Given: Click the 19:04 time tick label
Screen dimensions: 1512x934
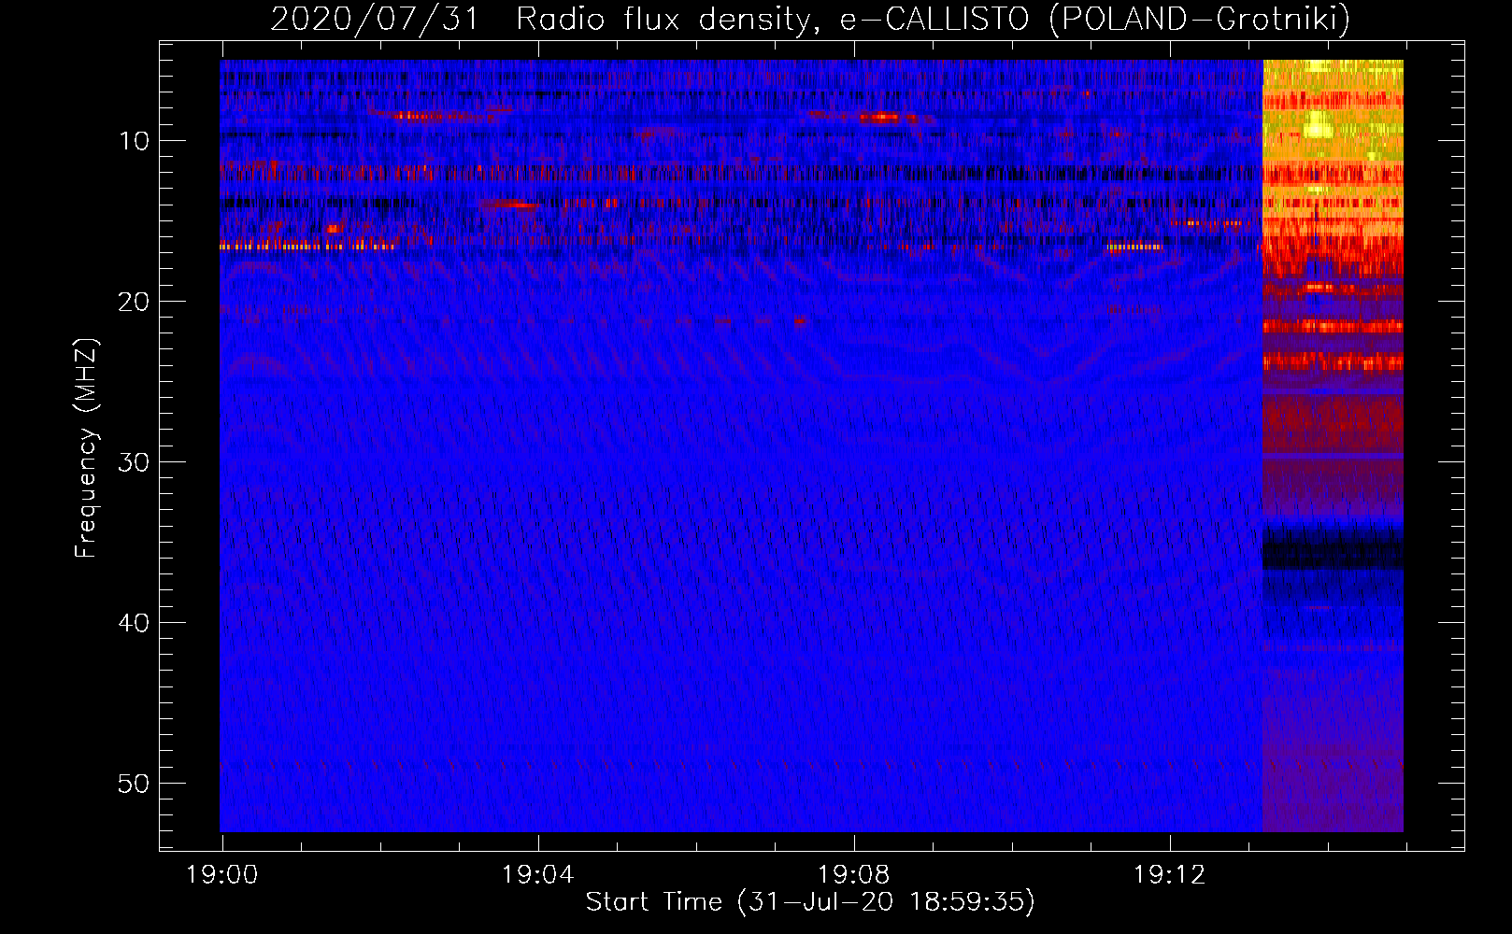Looking at the screenshot, I should tap(537, 875).
